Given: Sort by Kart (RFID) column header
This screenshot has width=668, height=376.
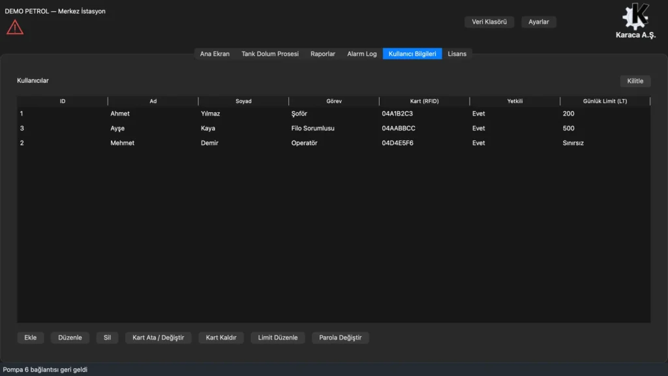Looking at the screenshot, I should (424, 101).
